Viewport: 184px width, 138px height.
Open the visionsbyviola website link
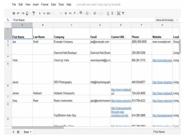(162, 60)
